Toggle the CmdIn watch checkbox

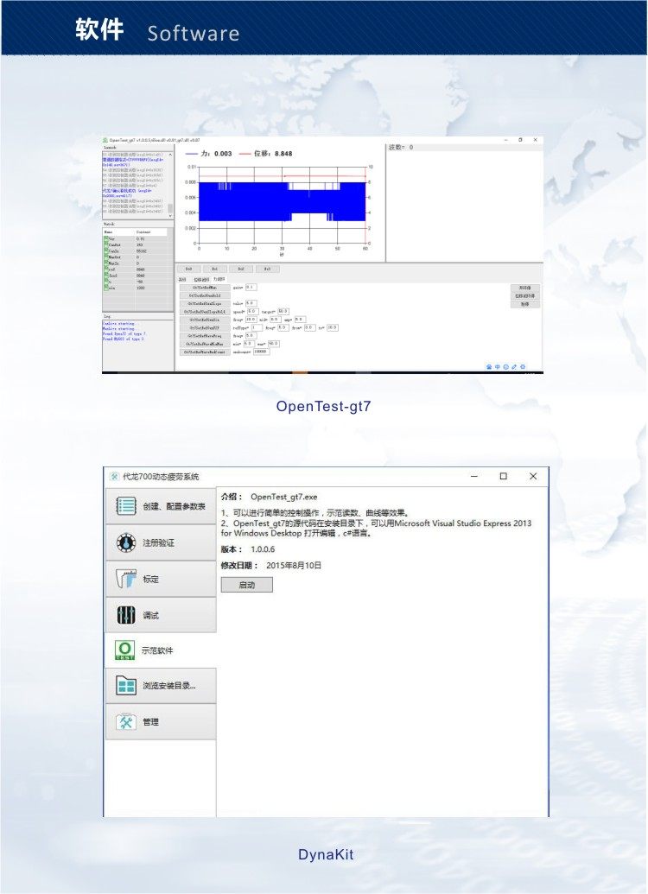tap(105, 250)
